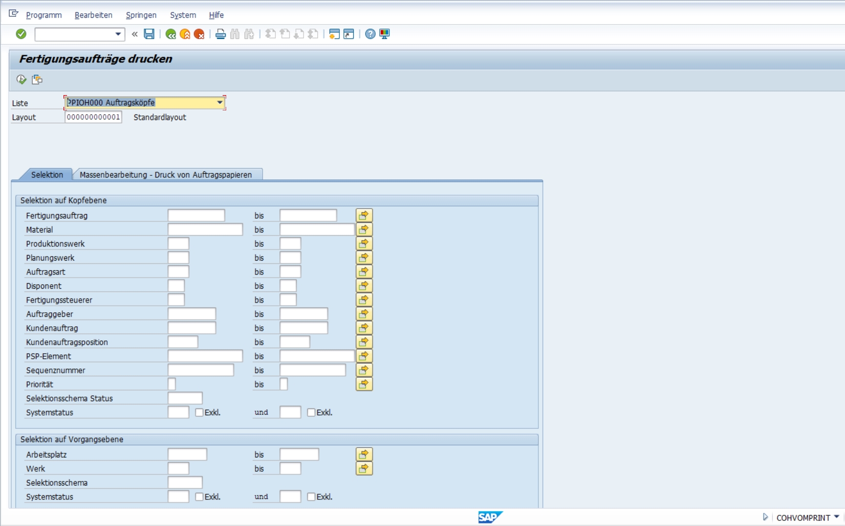Toggle second Exkl. checkbox for operation Systemstatus
The width and height of the screenshot is (845, 526).
[x=311, y=497]
